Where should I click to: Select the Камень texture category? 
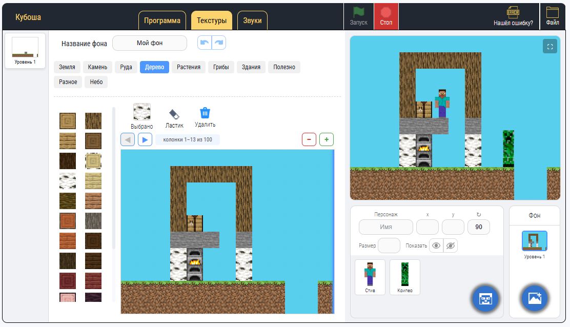(x=97, y=67)
